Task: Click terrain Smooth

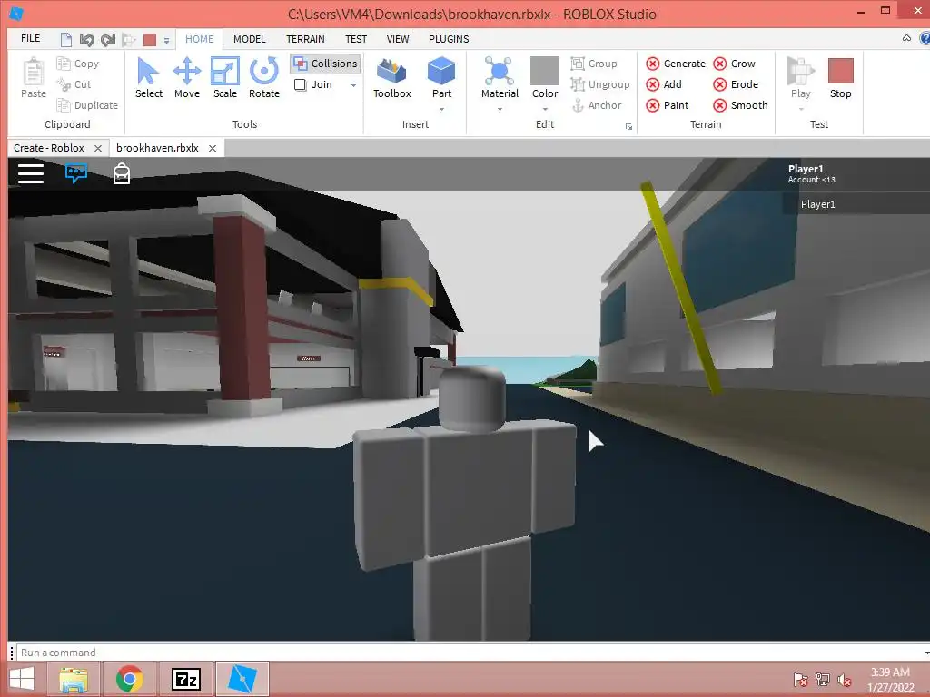Action: [x=741, y=105]
